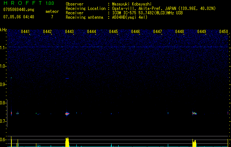Image resolution: width=231 pixels, height=147 pixels.
Task: Click the yellow power peak under 0443
Action: click(x=67, y=142)
